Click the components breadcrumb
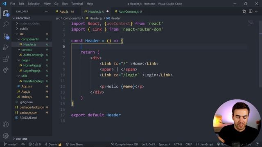The height and width of the screenshot is (147, 262). click(72, 18)
